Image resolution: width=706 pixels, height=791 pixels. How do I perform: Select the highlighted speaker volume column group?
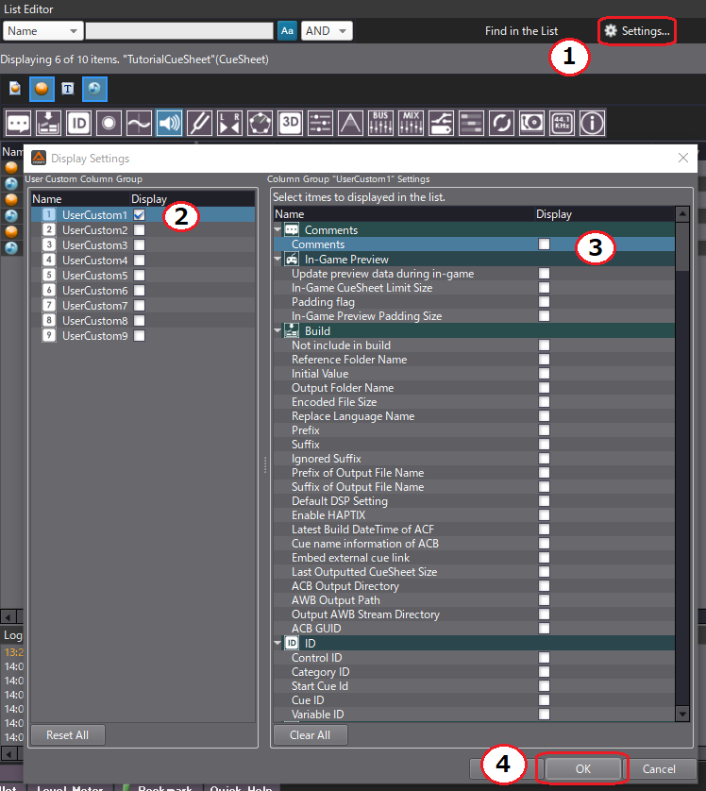coord(169,123)
